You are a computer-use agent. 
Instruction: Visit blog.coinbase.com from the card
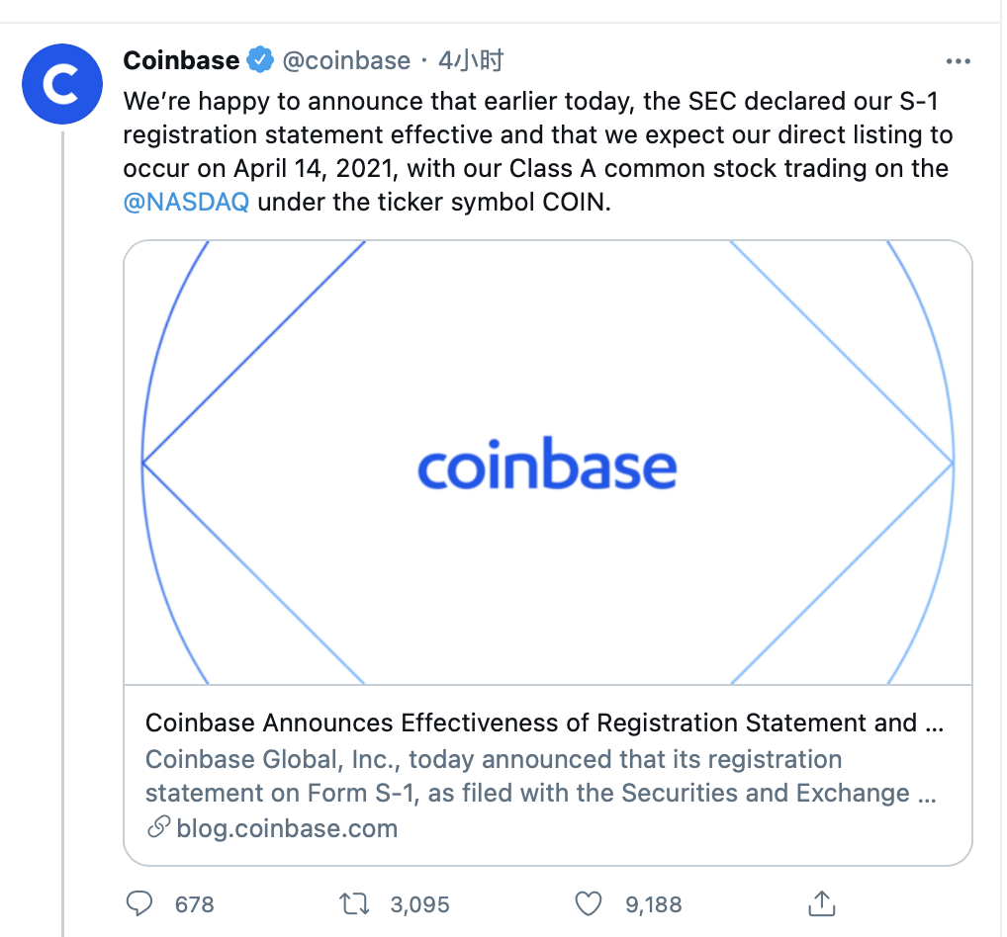[287, 828]
